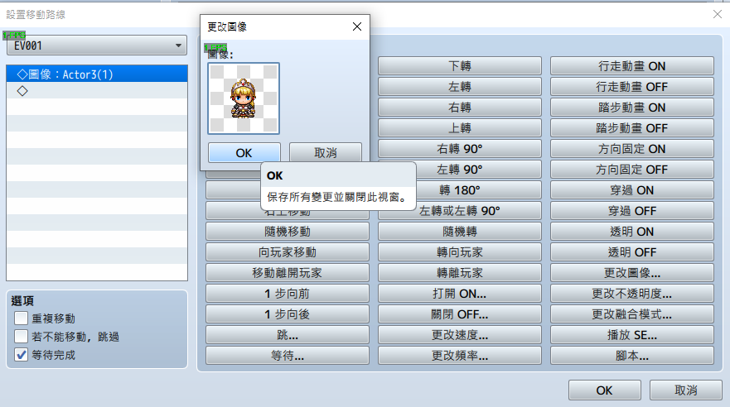Click the 右轉 90° button
The height and width of the screenshot is (407, 730).
460,149
